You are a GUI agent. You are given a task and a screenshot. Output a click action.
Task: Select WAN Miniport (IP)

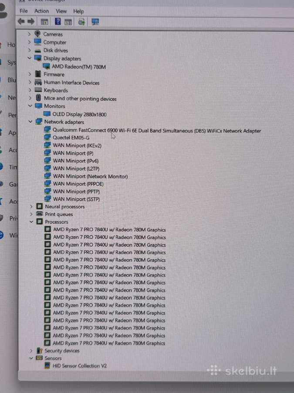tap(73, 153)
